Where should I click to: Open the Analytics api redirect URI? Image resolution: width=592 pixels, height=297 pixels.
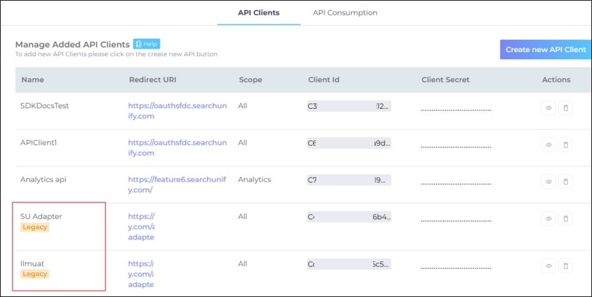(177, 184)
